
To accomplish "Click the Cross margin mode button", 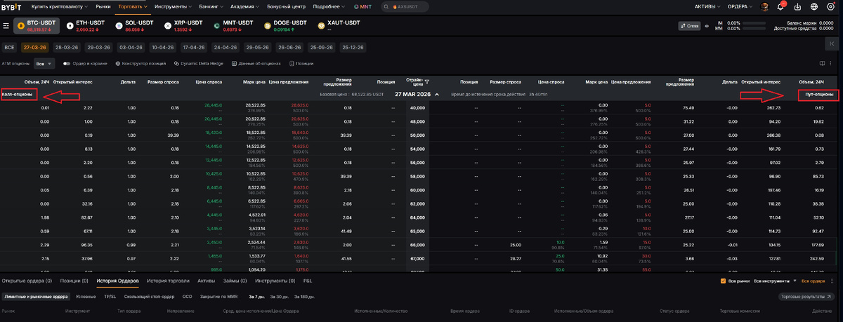I will tap(689, 25).
